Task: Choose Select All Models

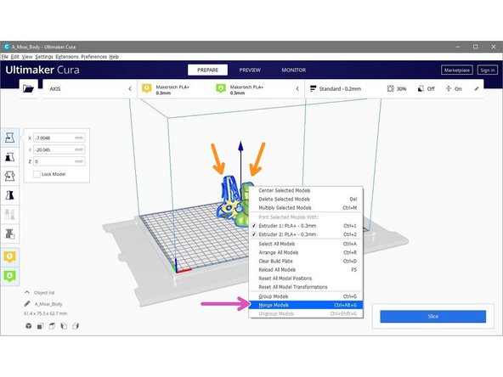Action: pos(306,244)
